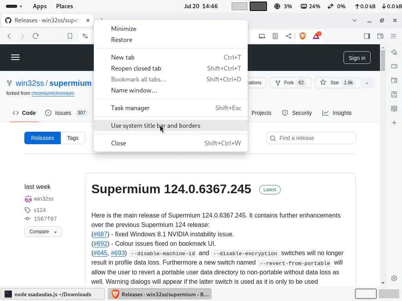
Task: Star the supermium repository
Action: tap(337, 83)
